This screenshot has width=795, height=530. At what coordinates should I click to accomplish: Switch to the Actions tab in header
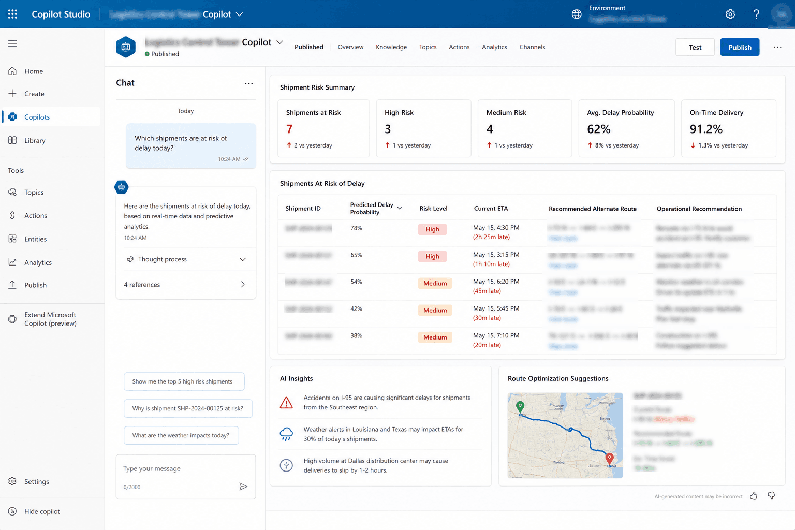459,47
